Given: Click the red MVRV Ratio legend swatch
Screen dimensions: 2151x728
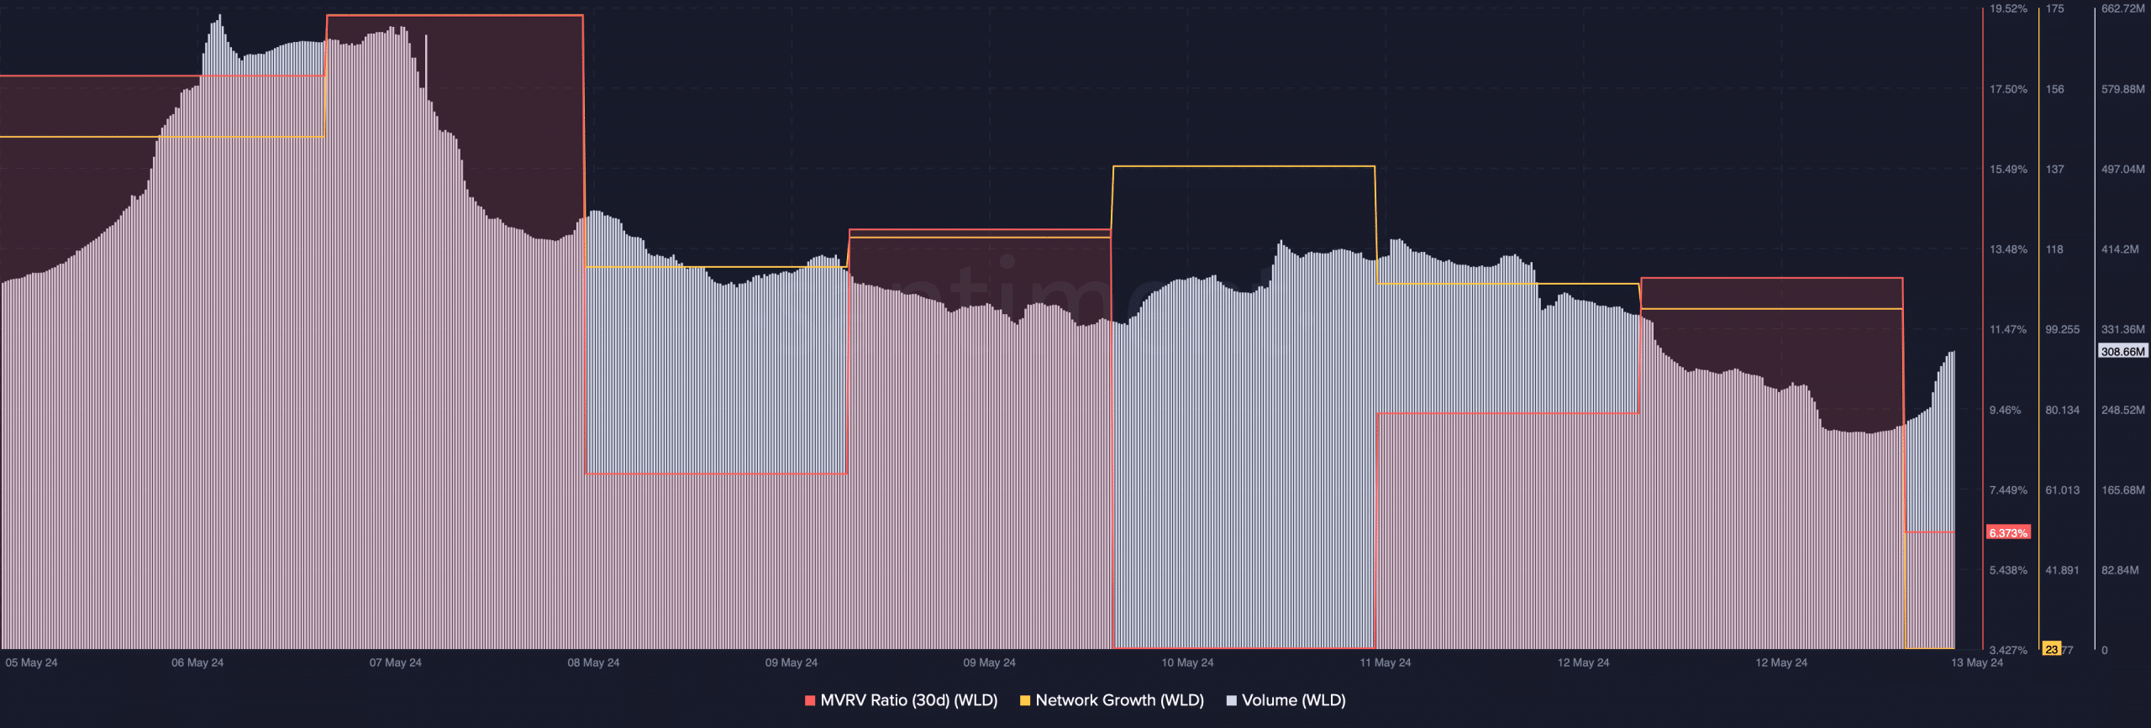Looking at the screenshot, I should (810, 700).
